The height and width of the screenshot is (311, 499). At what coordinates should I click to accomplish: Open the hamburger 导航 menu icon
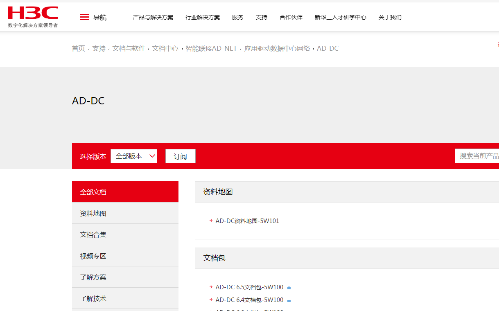85,17
